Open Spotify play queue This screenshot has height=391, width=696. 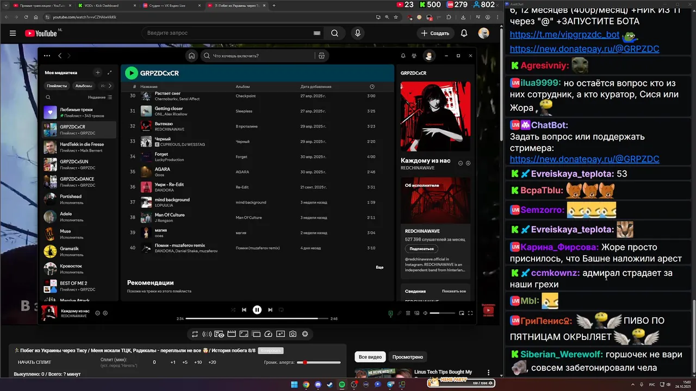pos(408,313)
